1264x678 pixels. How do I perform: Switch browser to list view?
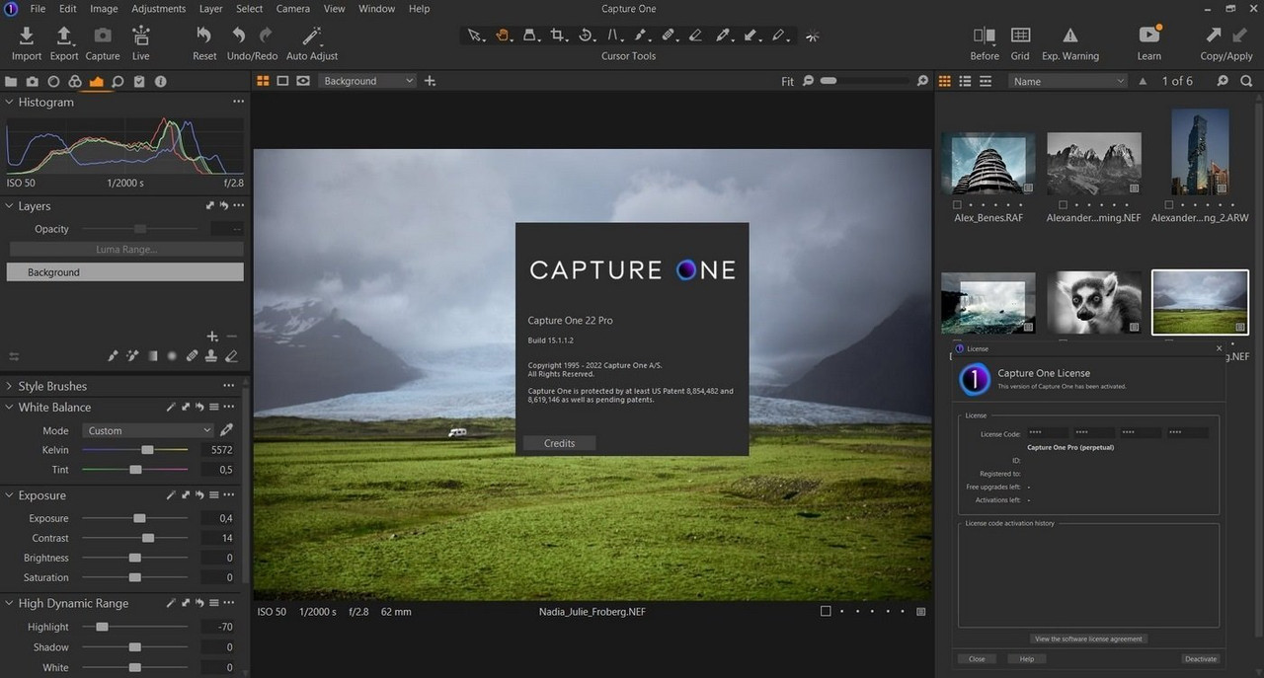[965, 81]
